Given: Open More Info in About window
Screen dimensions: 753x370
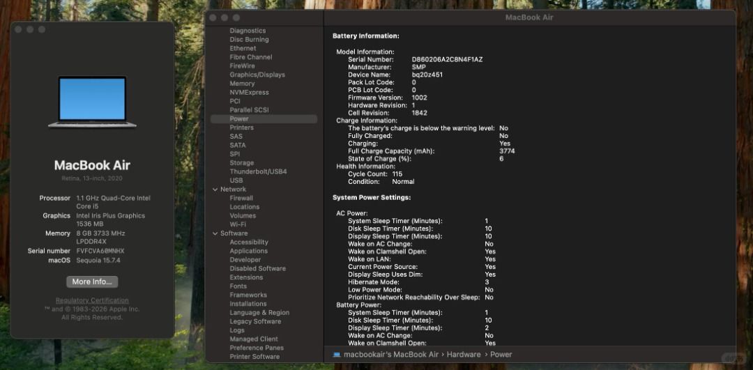Looking at the screenshot, I should tap(92, 282).
